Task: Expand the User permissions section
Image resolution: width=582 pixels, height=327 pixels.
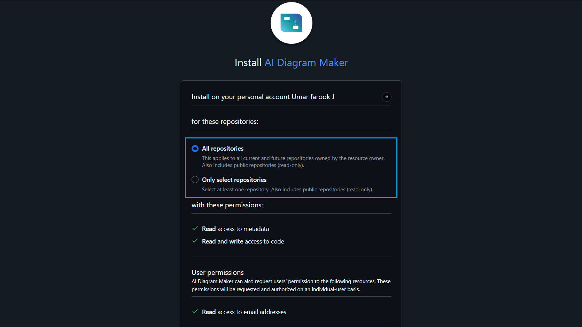Action: (217, 272)
